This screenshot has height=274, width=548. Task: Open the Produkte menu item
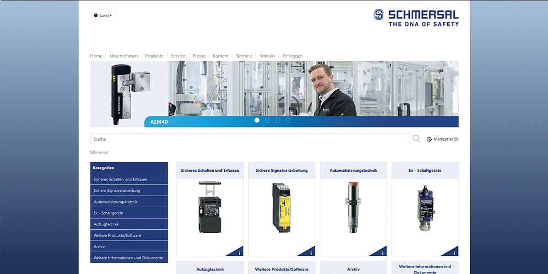[154, 56]
